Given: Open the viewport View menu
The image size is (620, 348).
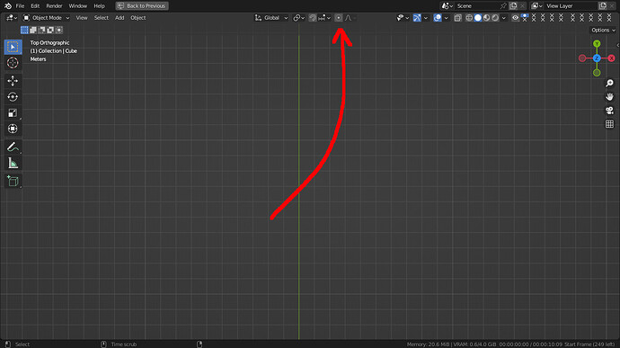Looking at the screenshot, I should click(x=82, y=18).
